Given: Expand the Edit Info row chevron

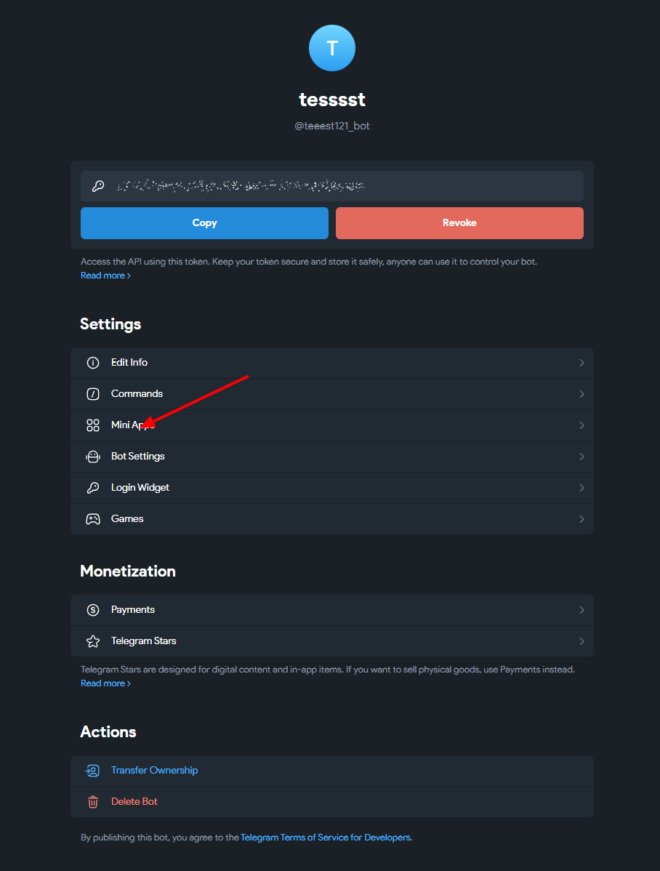Looking at the screenshot, I should (x=581, y=363).
